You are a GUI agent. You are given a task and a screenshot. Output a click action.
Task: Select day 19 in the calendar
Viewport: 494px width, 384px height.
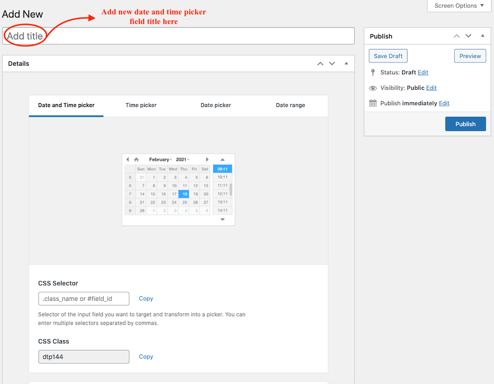click(195, 194)
